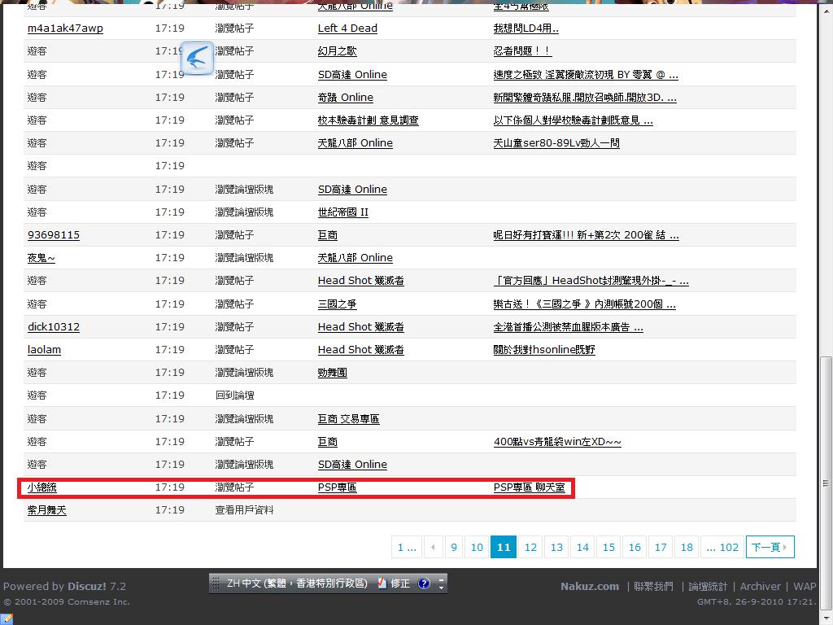
Task: Open the 幻月之歌 forum link
Action: 337,51
